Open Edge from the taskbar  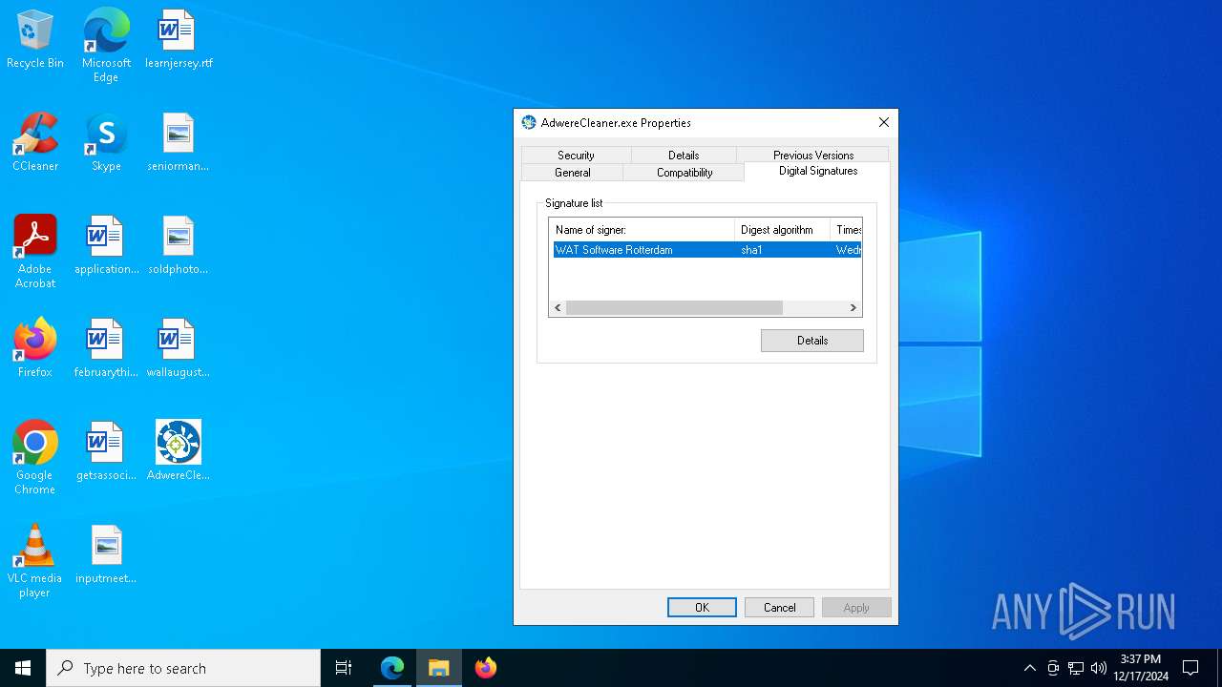[x=392, y=668]
